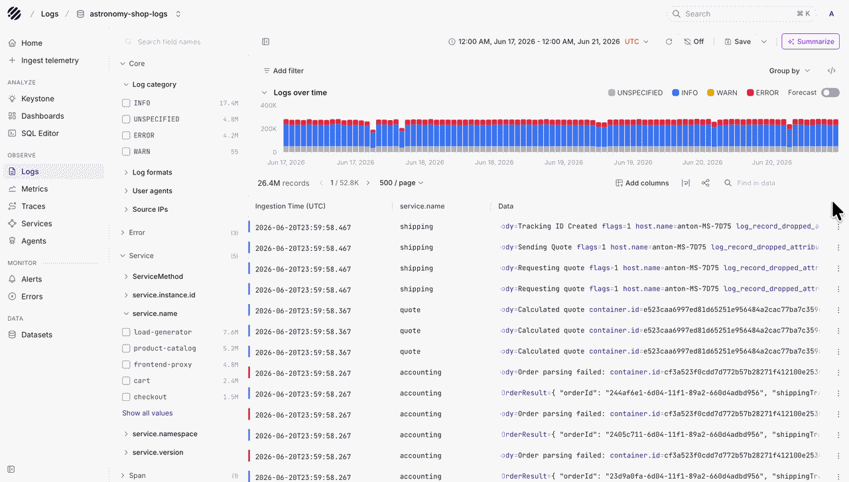Check the product-catalog service
This screenshot has height=482, width=849.
pyautogui.click(x=126, y=349)
